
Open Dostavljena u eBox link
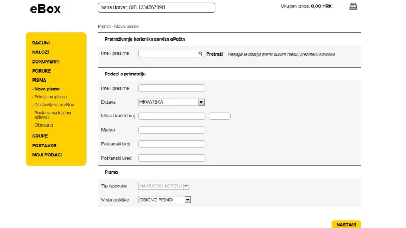(x=54, y=105)
